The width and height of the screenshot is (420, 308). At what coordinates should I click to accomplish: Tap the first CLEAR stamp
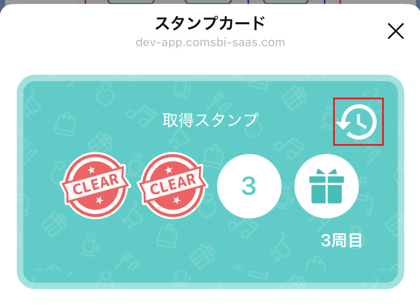[95, 185]
